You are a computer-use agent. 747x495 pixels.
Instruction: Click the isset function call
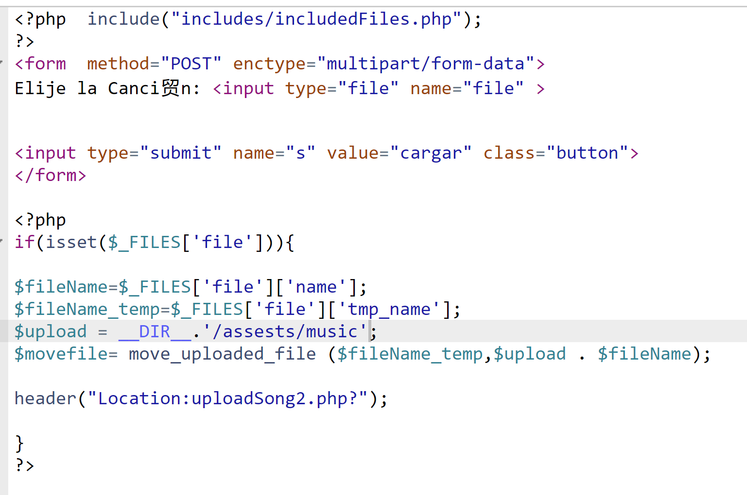click(x=71, y=242)
